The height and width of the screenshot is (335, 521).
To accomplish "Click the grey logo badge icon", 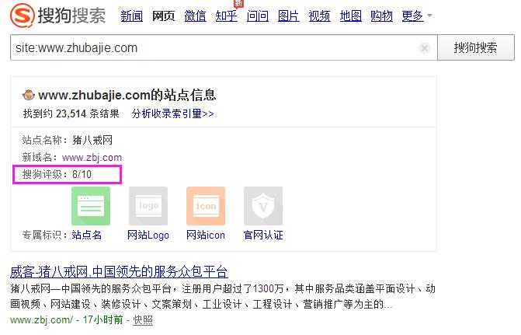I will coord(148,206).
